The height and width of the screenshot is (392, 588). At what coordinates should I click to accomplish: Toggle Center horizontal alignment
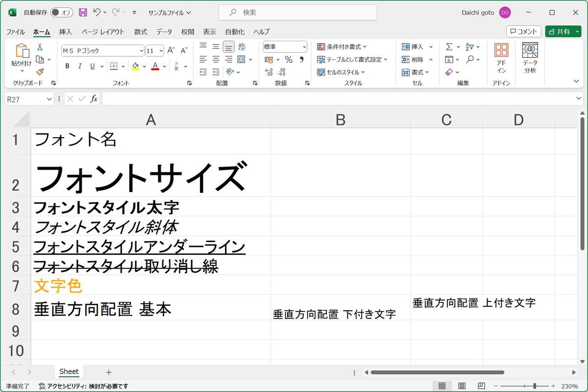(216, 59)
